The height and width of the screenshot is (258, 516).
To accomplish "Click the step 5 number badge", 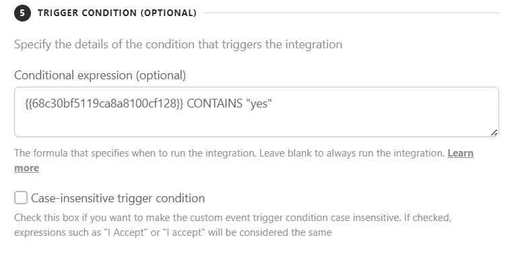I will pyautogui.click(x=22, y=13).
